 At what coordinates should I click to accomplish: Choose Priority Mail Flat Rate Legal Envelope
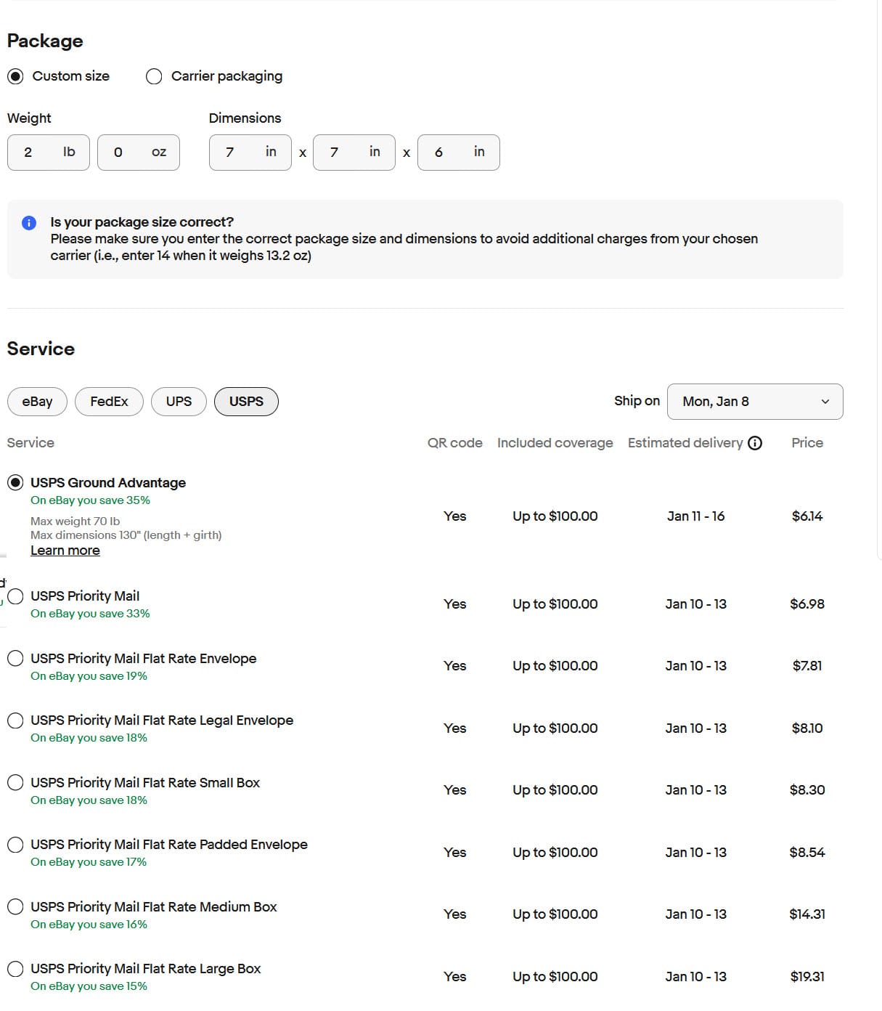coord(15,720)
